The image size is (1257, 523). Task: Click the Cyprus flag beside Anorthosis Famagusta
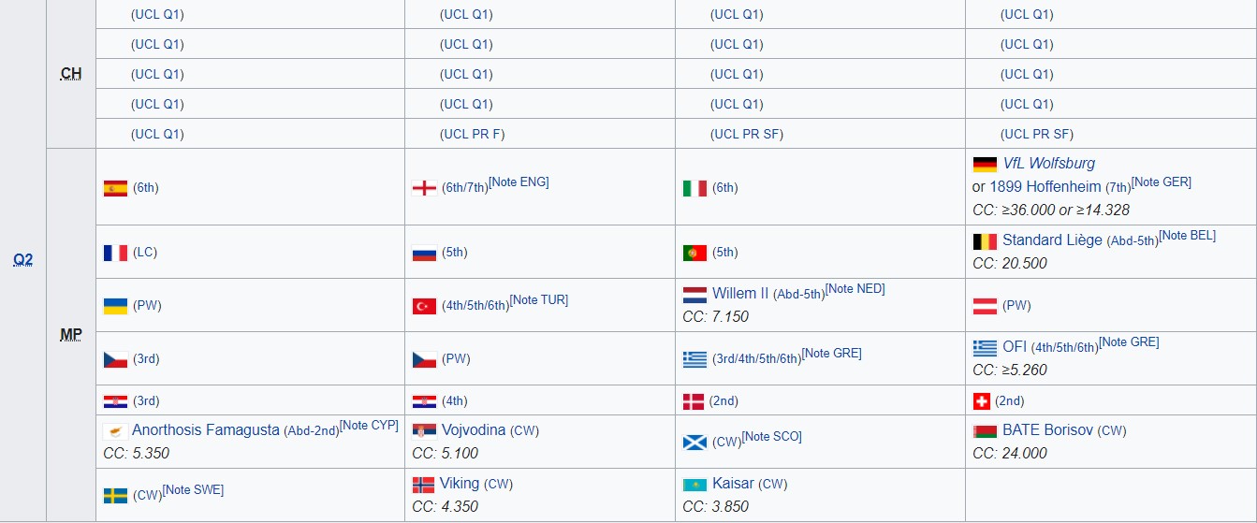click(x=115, y=431)
